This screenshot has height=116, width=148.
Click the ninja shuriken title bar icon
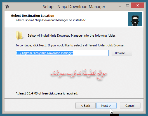[x=7, y=6]
